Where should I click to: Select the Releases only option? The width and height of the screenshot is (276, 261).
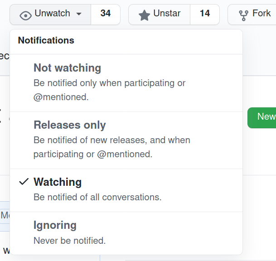[x=126, y=140]
